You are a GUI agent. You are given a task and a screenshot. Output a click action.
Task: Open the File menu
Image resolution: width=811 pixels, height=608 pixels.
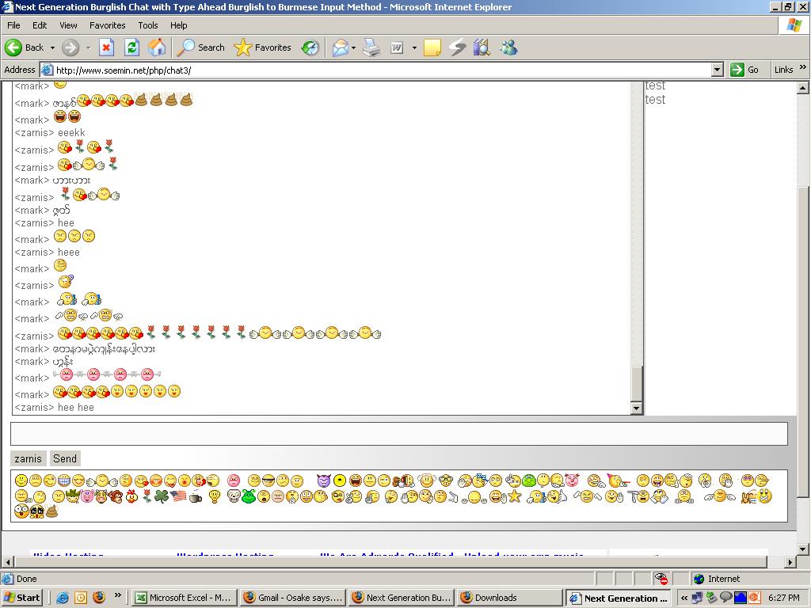[x=13, y=25]
